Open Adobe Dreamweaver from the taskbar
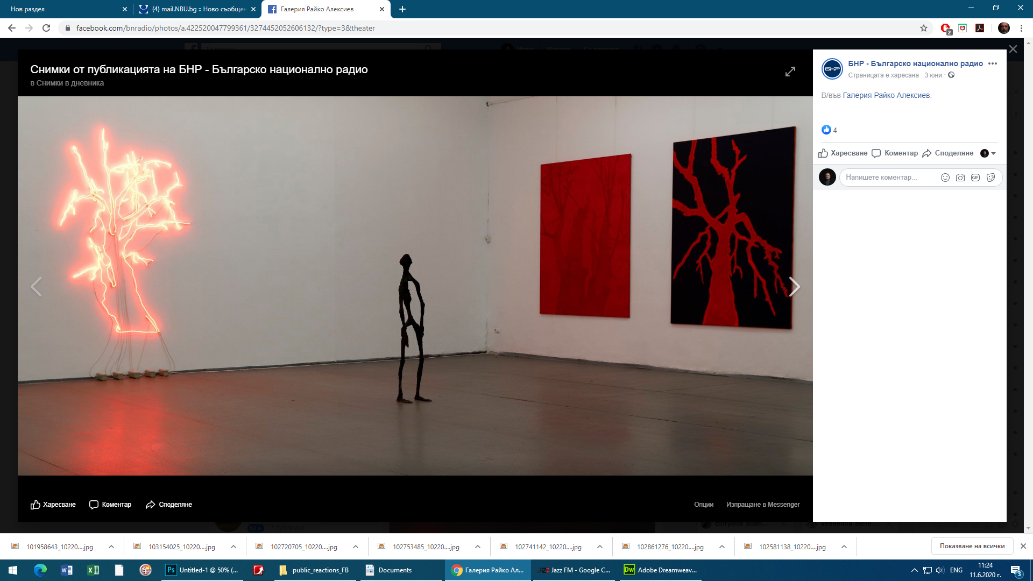 point(661,570)
